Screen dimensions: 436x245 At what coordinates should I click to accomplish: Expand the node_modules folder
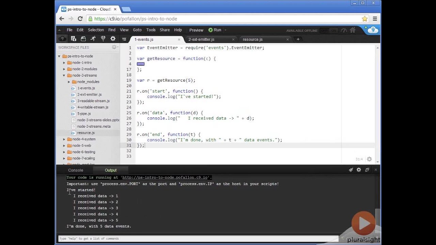click(69, 82)
